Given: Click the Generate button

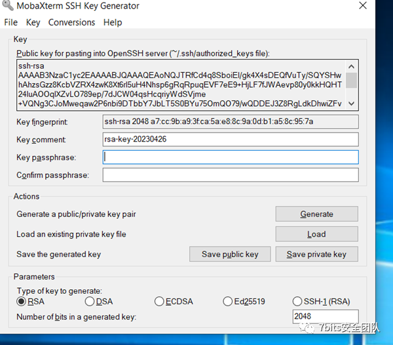Looking at the screenshot, I should click(317, 214).
